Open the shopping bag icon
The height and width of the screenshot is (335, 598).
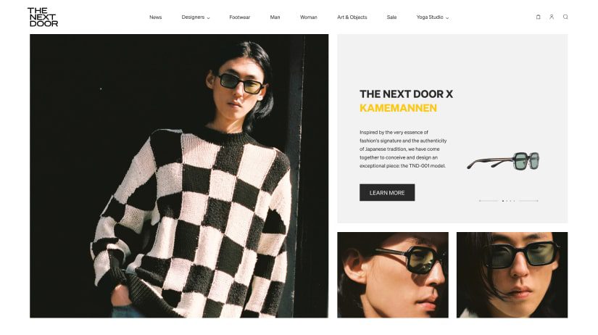point(538,17)
